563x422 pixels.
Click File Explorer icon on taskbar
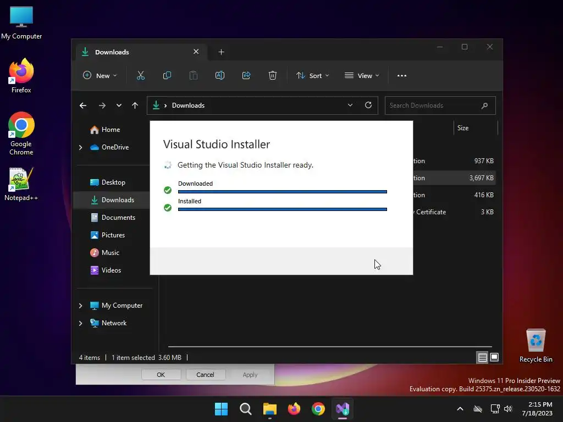point(269,409)
